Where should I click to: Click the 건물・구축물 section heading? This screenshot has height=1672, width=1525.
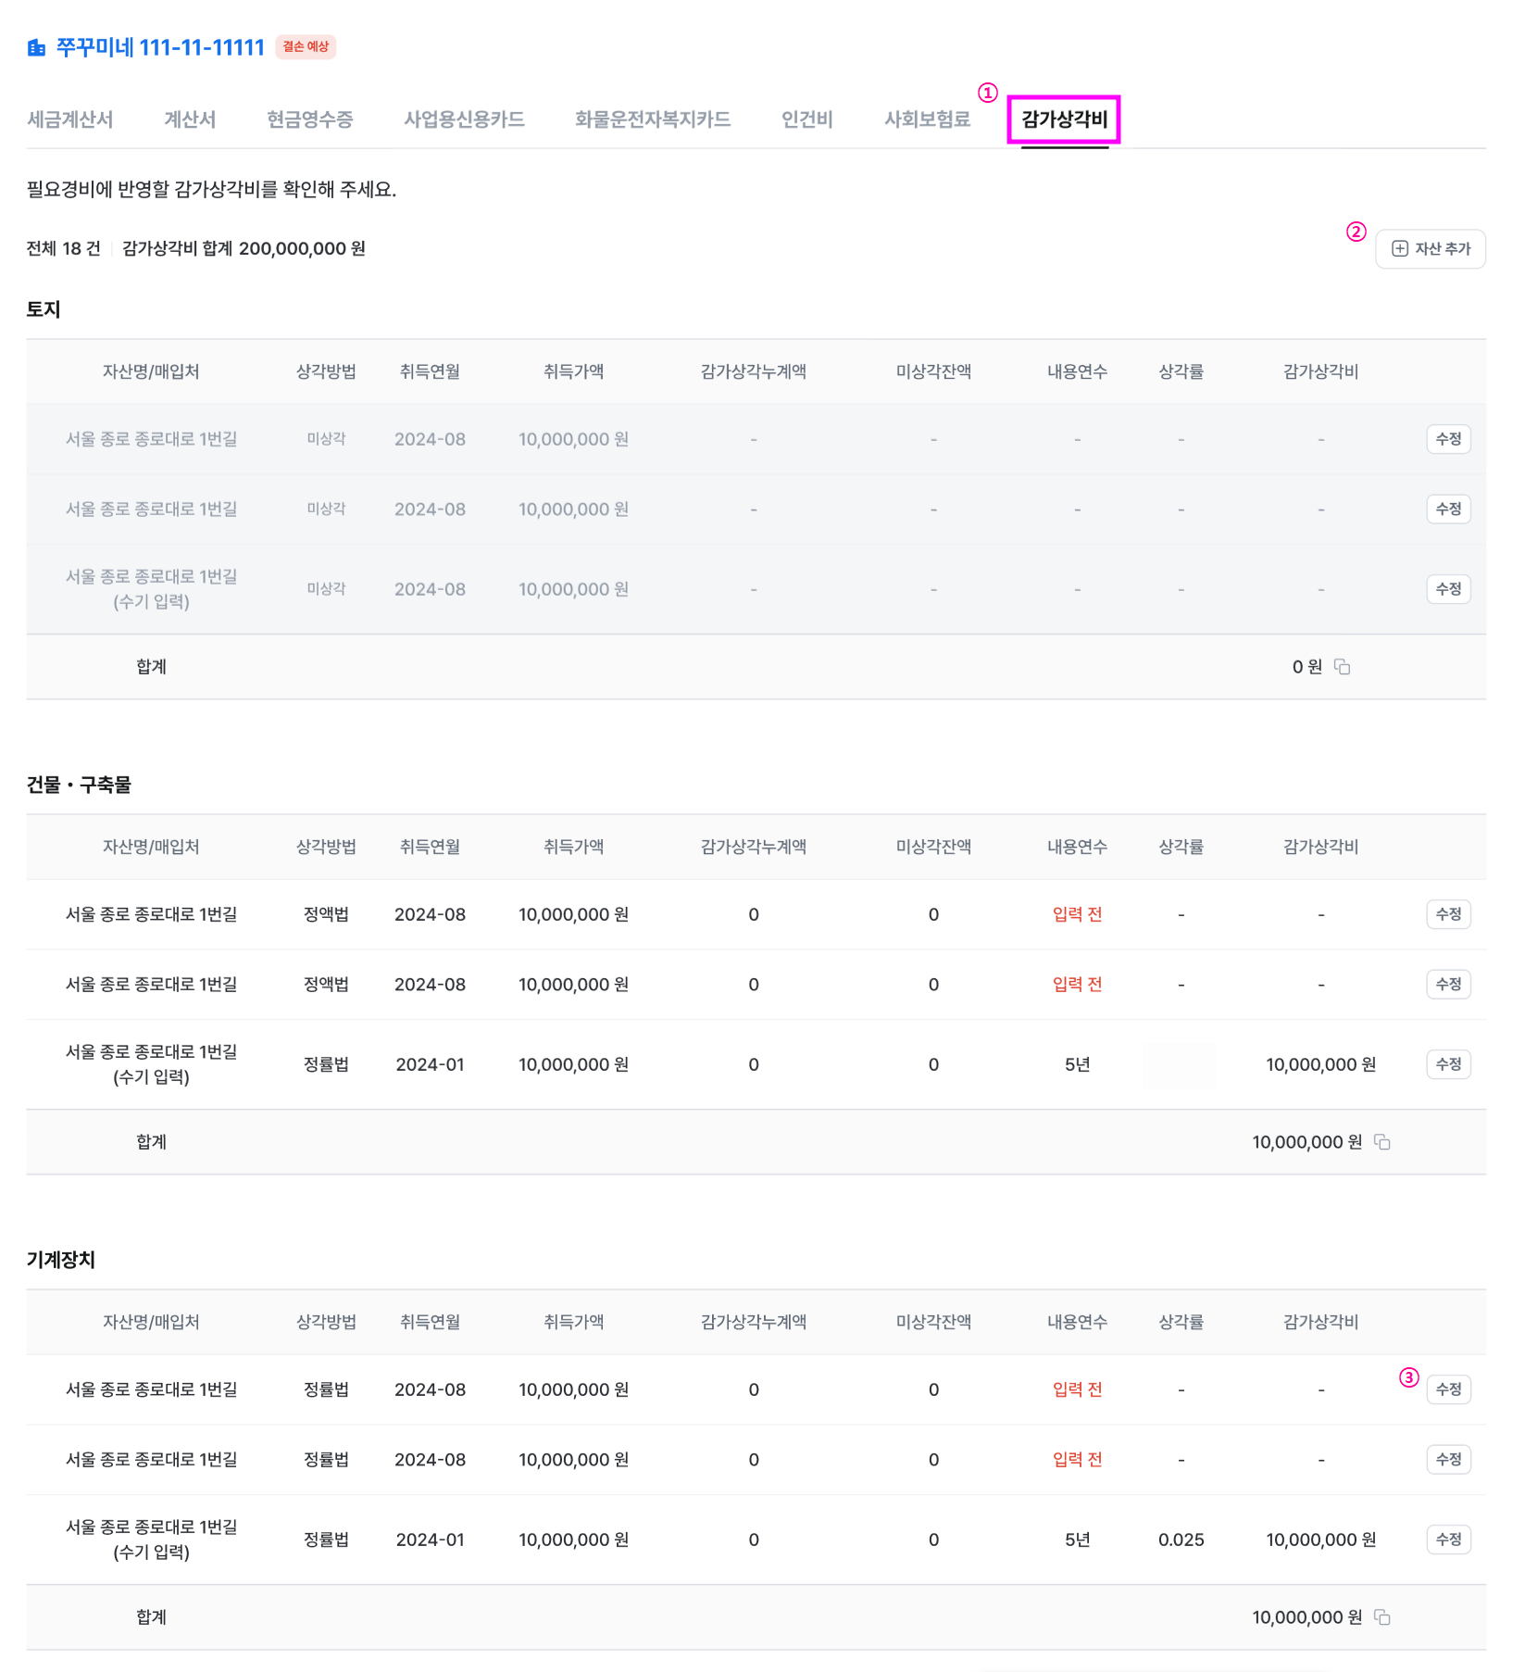pos(79,785)
